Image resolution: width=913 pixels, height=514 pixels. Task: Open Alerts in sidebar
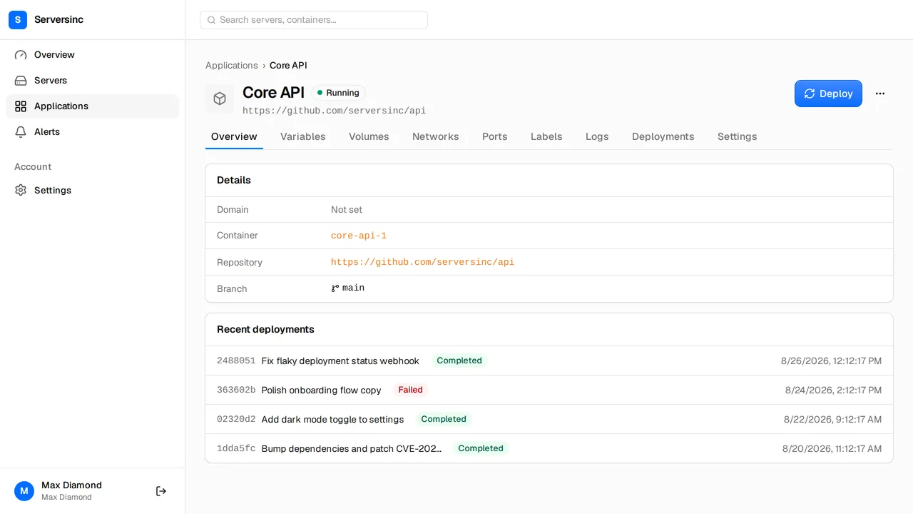click(x=93, y=132)
